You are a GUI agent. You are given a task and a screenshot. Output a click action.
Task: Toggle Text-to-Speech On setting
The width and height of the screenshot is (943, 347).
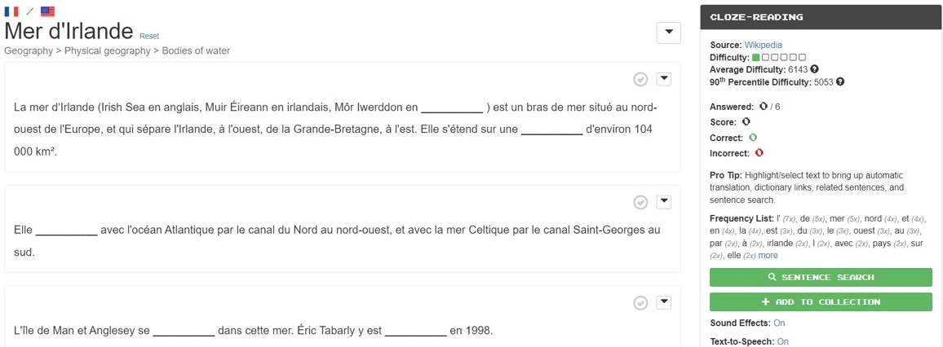point(782,341)
